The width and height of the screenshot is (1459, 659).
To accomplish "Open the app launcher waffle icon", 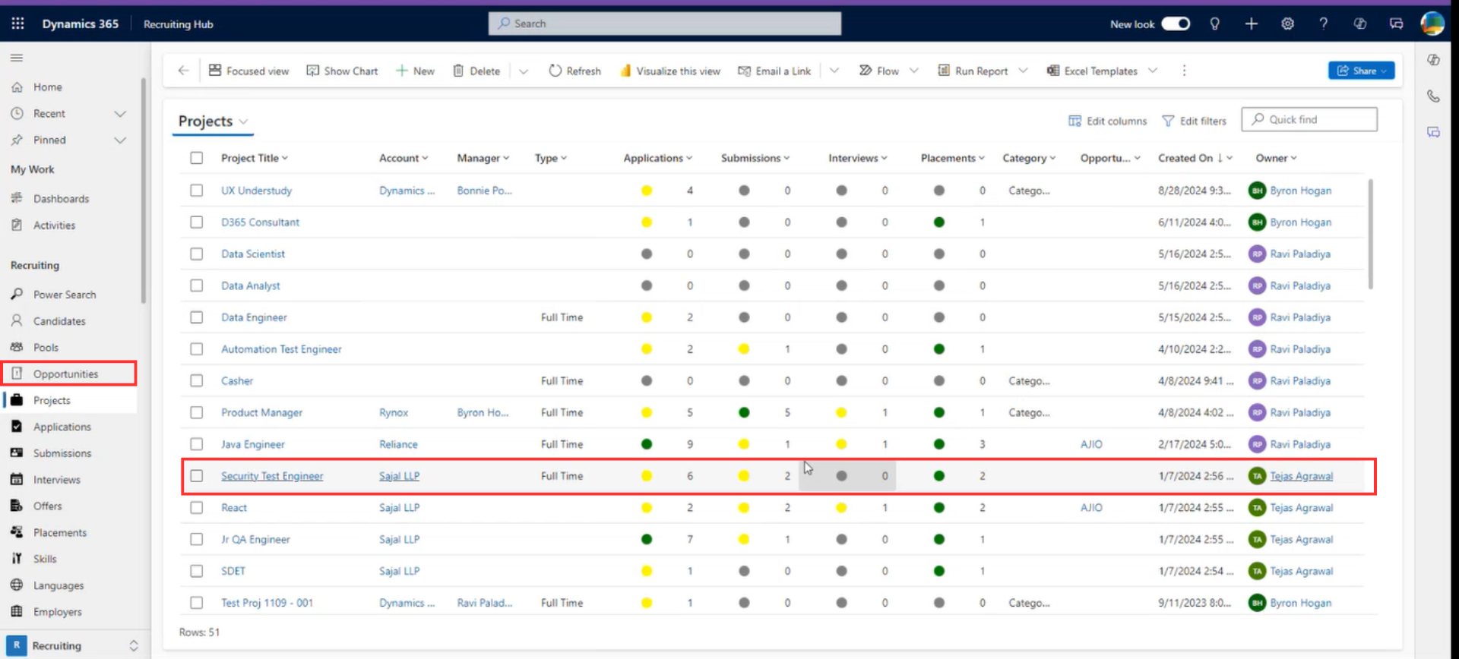I will click(x=17, y=24).
